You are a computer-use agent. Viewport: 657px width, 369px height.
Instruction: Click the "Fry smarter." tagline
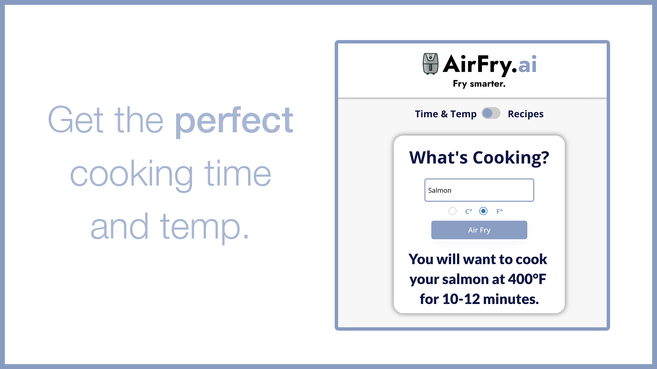point(479,84)
